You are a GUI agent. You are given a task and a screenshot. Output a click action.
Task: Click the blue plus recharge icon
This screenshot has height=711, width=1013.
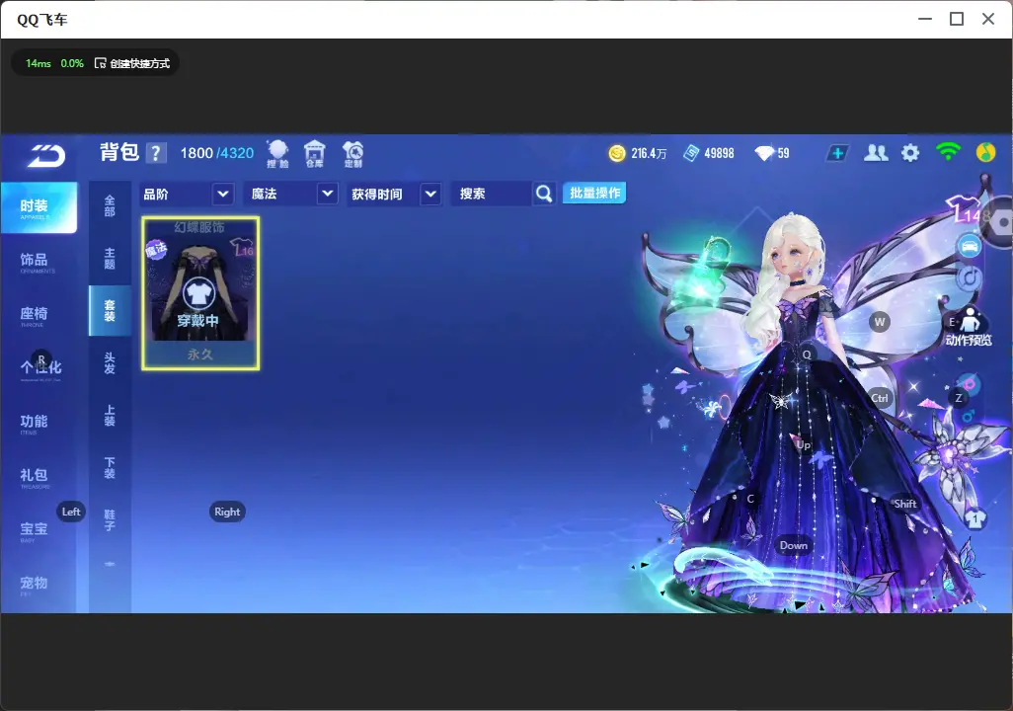tap(837, 153)
